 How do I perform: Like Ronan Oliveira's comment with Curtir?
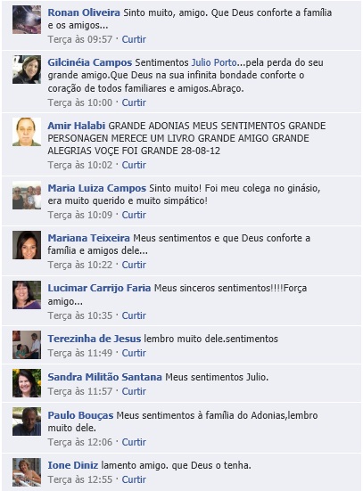pos(134,39)
